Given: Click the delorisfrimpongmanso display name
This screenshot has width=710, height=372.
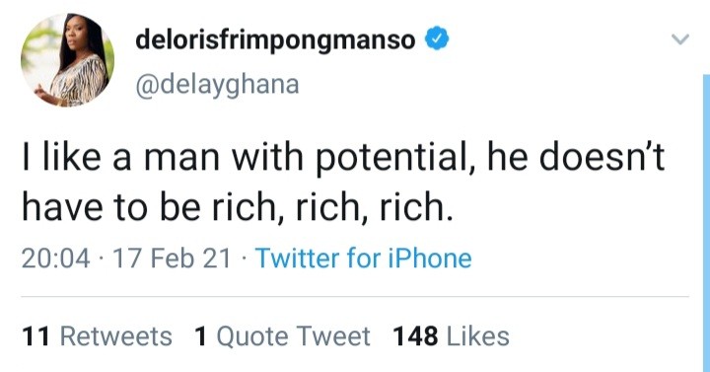Looking at the screenshot, I should [x=275, y=39].
